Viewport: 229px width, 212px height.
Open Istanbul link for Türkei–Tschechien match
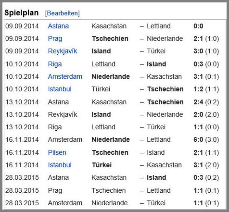pyautogui.click(x=60, y=89)
